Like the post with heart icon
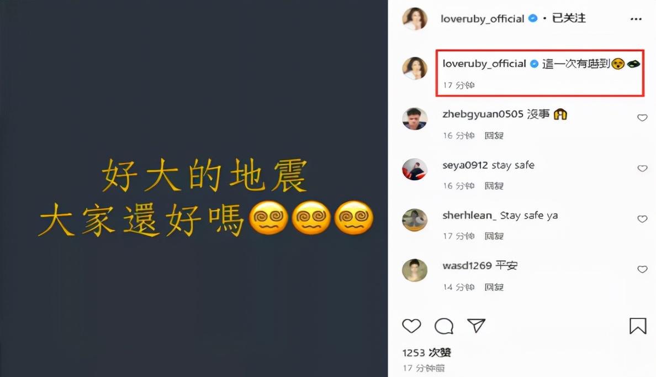 pos(411,326)
